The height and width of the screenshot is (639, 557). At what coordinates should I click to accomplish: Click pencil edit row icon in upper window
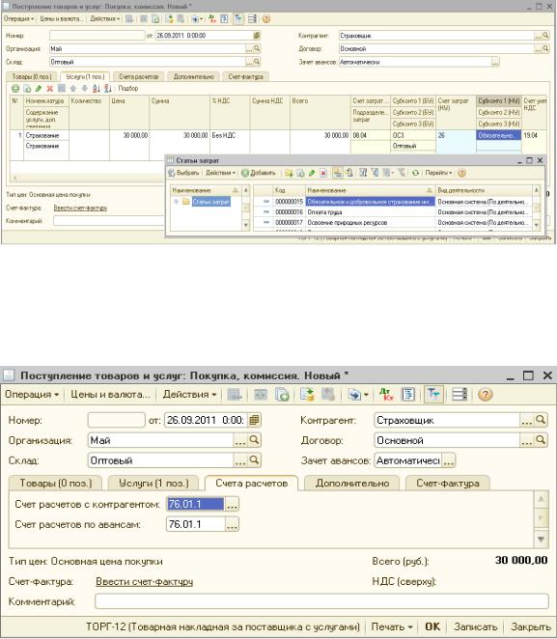(39, 88)
